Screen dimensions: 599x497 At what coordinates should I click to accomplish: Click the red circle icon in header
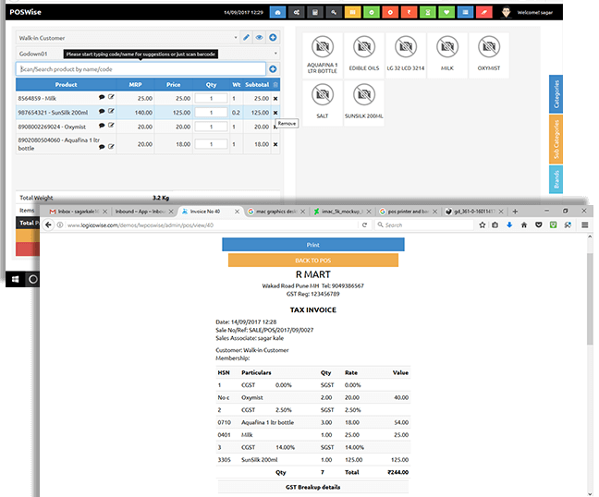point(390,12)
